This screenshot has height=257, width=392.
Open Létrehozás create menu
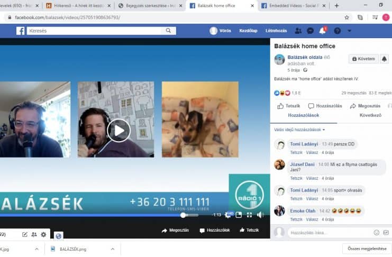tap(276, 31)
